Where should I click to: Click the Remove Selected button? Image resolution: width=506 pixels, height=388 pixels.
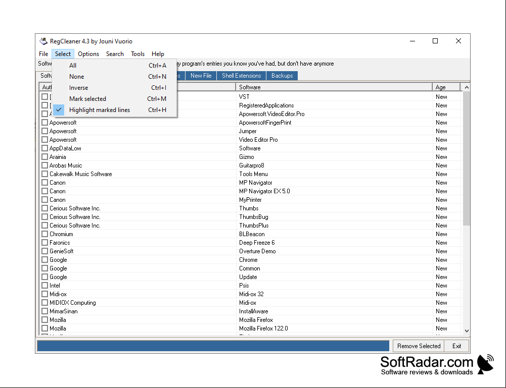(419, 346)
